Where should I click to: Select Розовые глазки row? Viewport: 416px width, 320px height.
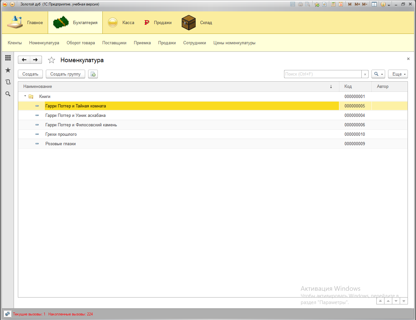tap(213, 144)
